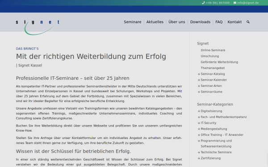
Task: Call the number +49 561 807000
Action: [x=218, y=3]
